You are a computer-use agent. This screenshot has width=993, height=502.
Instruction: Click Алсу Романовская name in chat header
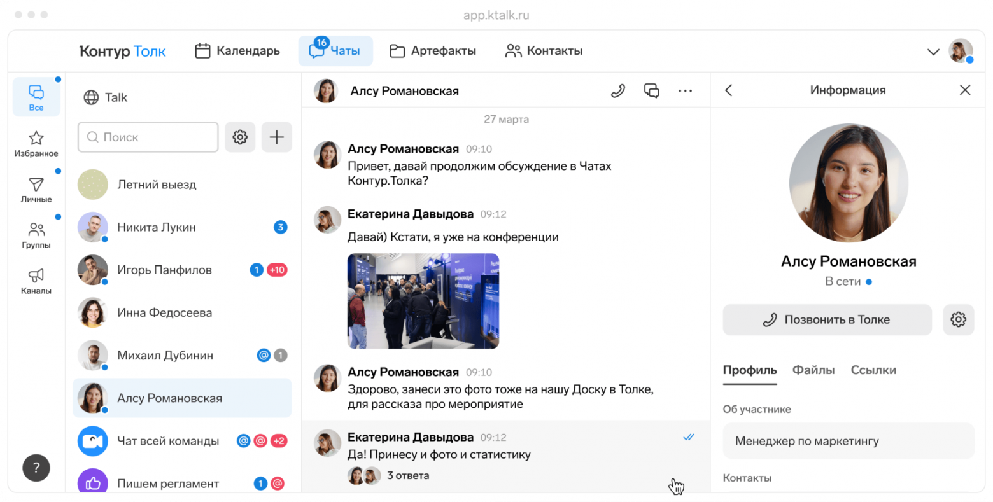404,91
